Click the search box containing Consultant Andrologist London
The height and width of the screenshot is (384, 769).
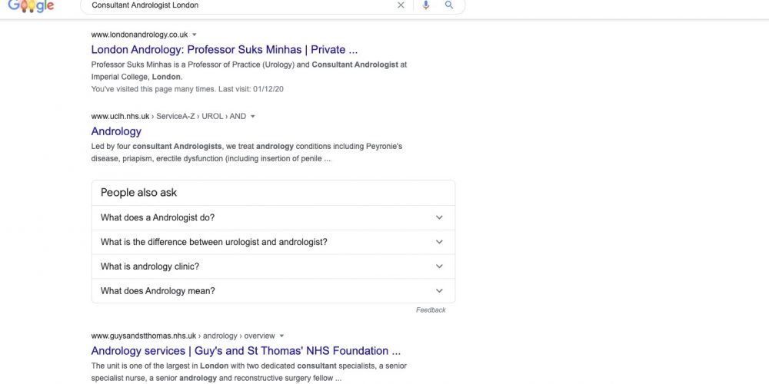coord(272,6)
